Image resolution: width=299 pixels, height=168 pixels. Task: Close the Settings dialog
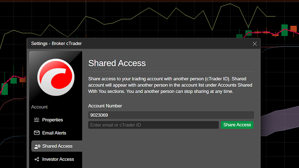tap(255, 44)
